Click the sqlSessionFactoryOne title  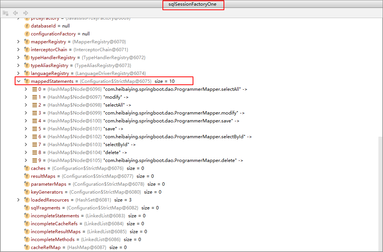[193, 5]
